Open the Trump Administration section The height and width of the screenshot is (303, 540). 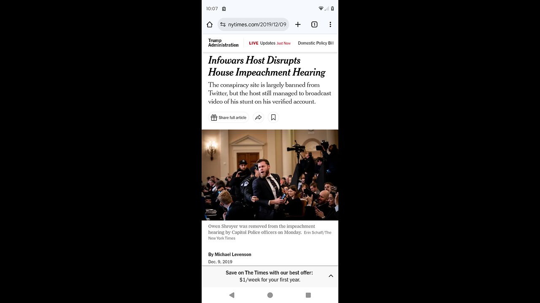point(223,43)
